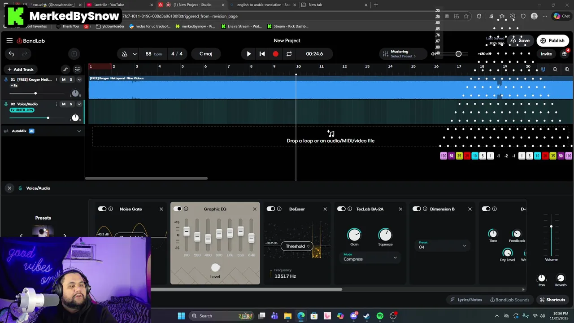The width and height of the screenshot is (574, 323).
Task: Click the Add Track button
Action: pos(20,70)
